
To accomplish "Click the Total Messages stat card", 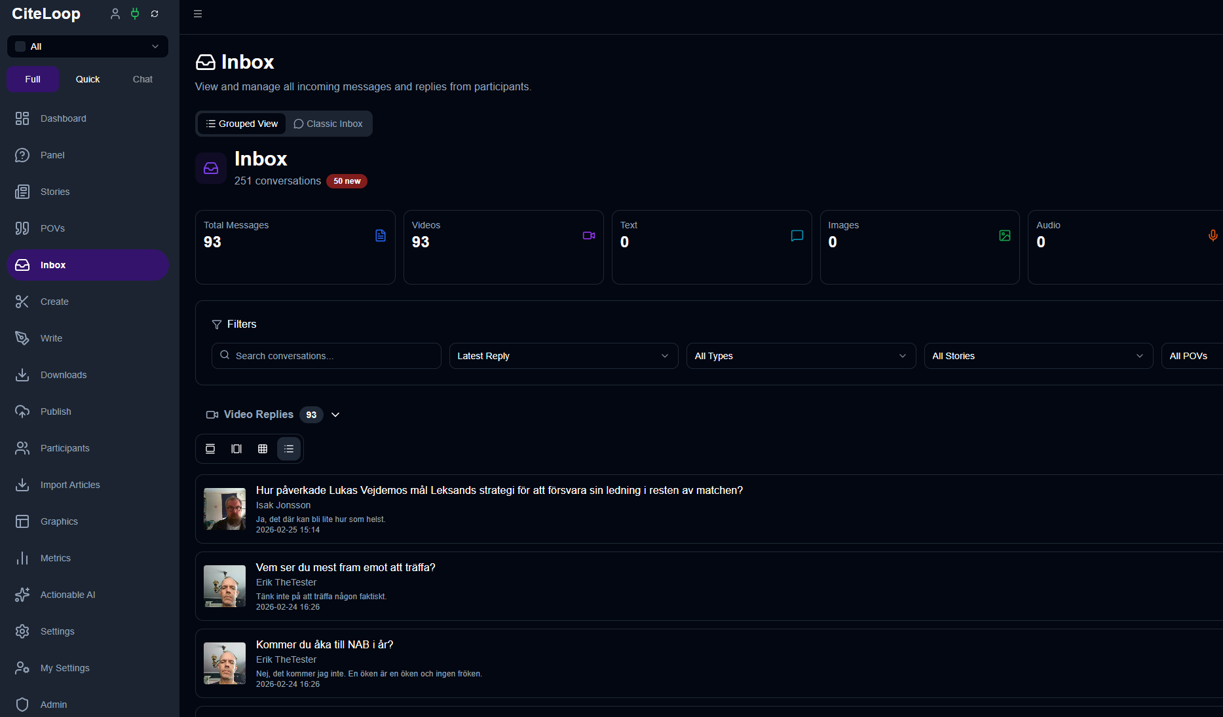I will click(295, 247).
